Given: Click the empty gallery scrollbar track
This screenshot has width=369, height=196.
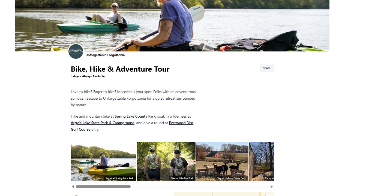Looking at the screenshot, I should pyautogui.click(x=200, y=187).
